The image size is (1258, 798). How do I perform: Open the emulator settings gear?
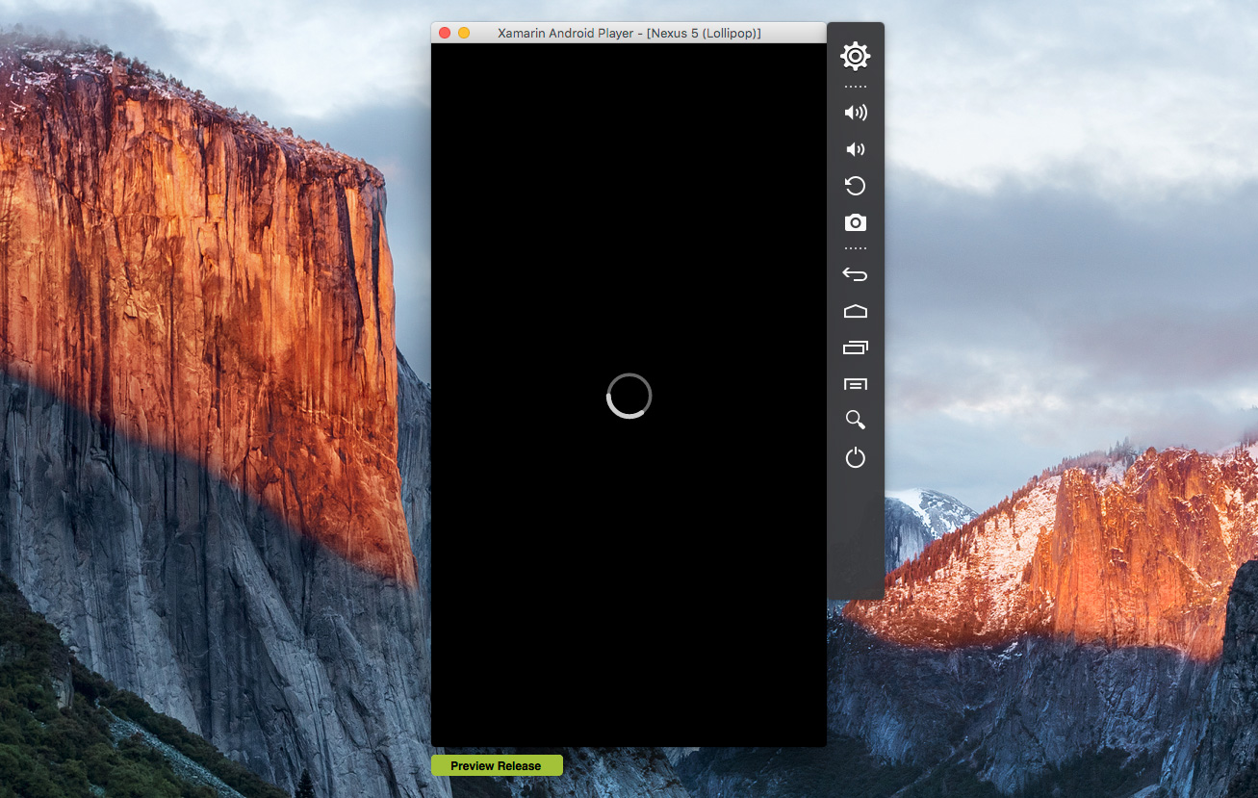click(x=855, y=57)
